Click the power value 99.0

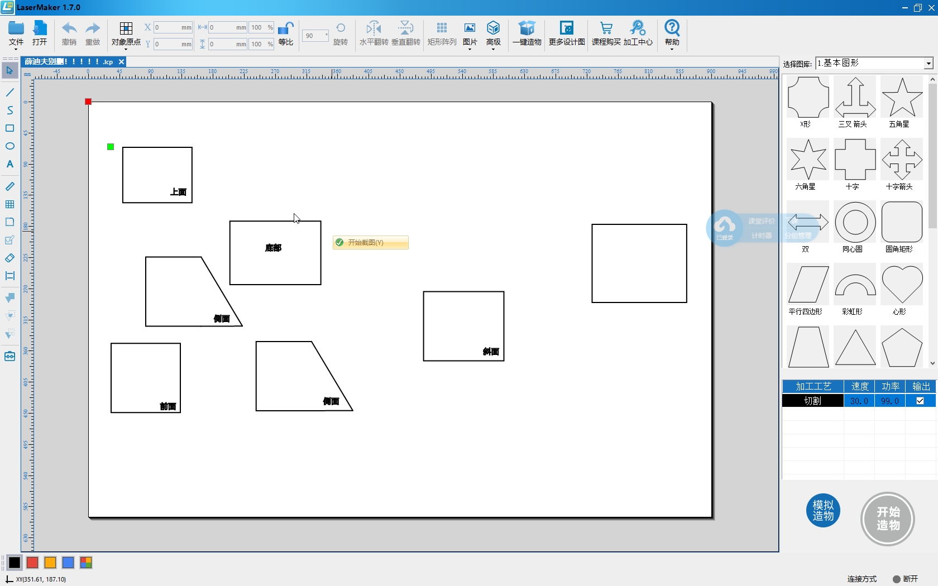pos(889,401)
